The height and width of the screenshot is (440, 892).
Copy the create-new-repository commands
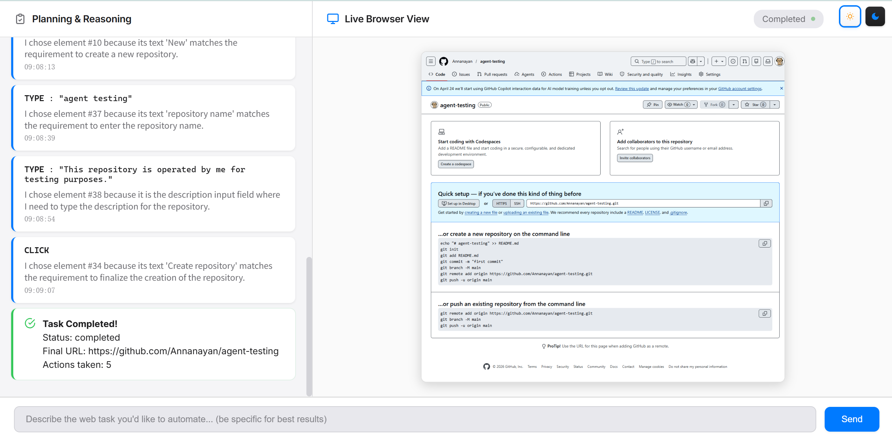click(765, 244)
